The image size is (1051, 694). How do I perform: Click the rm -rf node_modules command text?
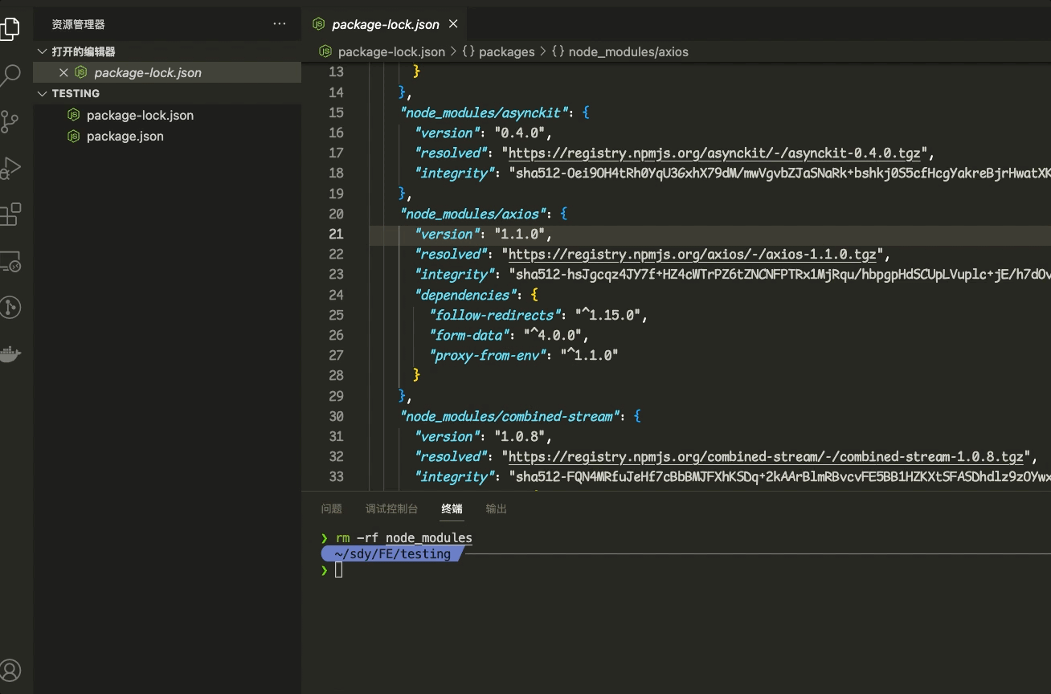pyautogui.click(x=404, y=537)
